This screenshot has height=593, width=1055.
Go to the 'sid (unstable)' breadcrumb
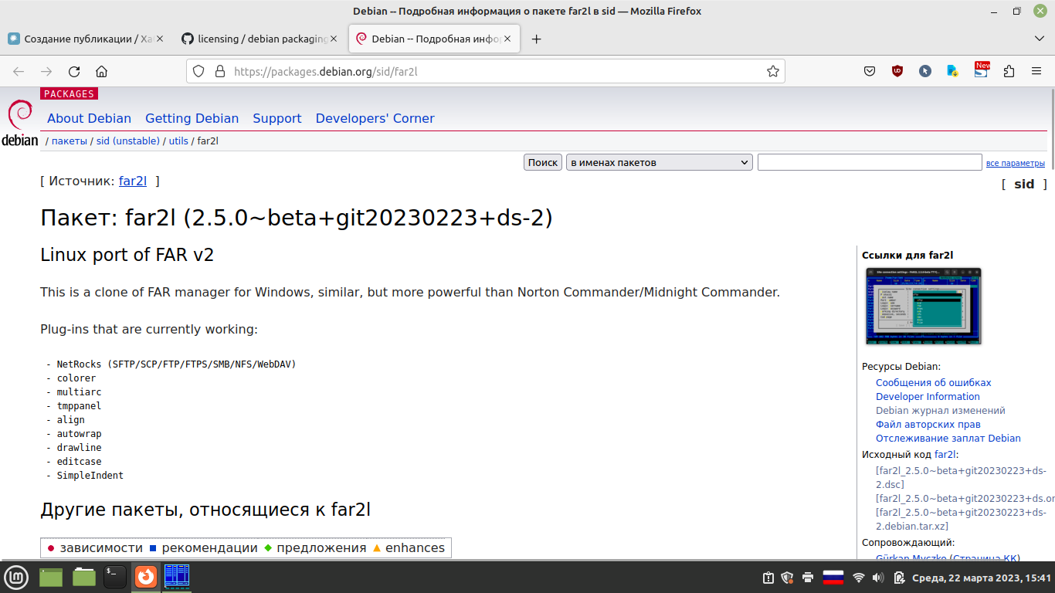tap(128, 141)
